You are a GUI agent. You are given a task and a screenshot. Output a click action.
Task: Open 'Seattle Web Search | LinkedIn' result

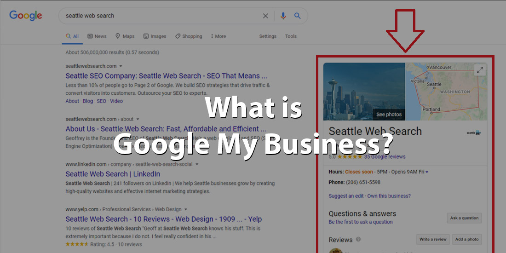pos(113,174)
